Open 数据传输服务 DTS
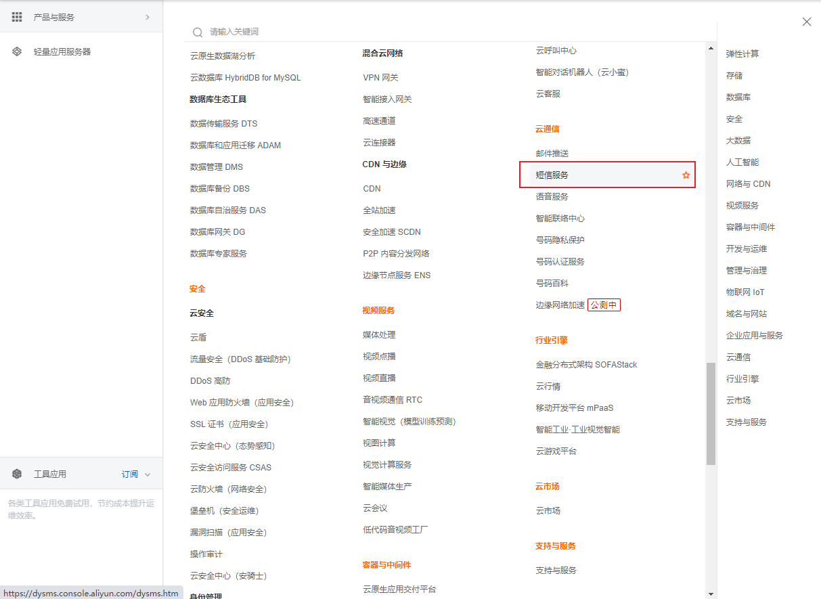Viewport: 821px width, 599px height. [x=224, y=124]
